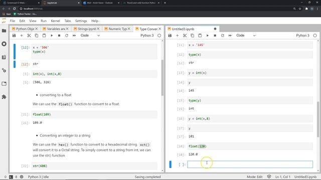Screen dimensions: 321x180
Task: Restart kernel in left notebook toolbar
Action: tap(67, 35)
